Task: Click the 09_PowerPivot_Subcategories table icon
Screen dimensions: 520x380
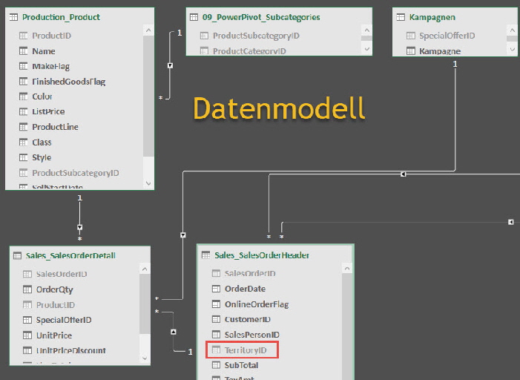Action: coord(194,17)
